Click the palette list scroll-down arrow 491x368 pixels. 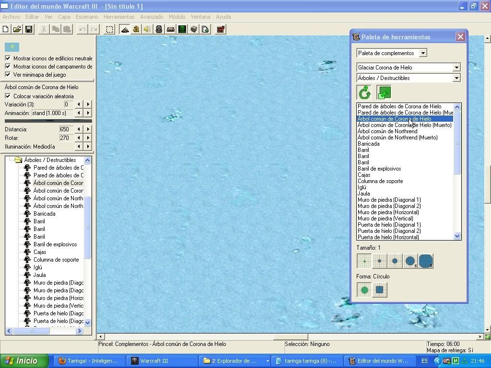(457, 236)
